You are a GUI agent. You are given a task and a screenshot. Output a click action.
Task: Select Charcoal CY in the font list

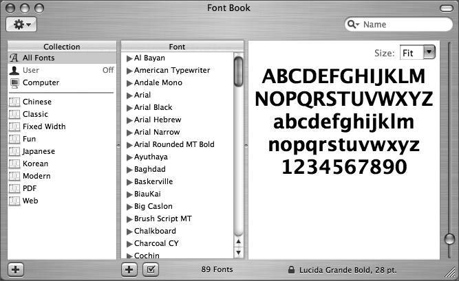tap(156, 243)
